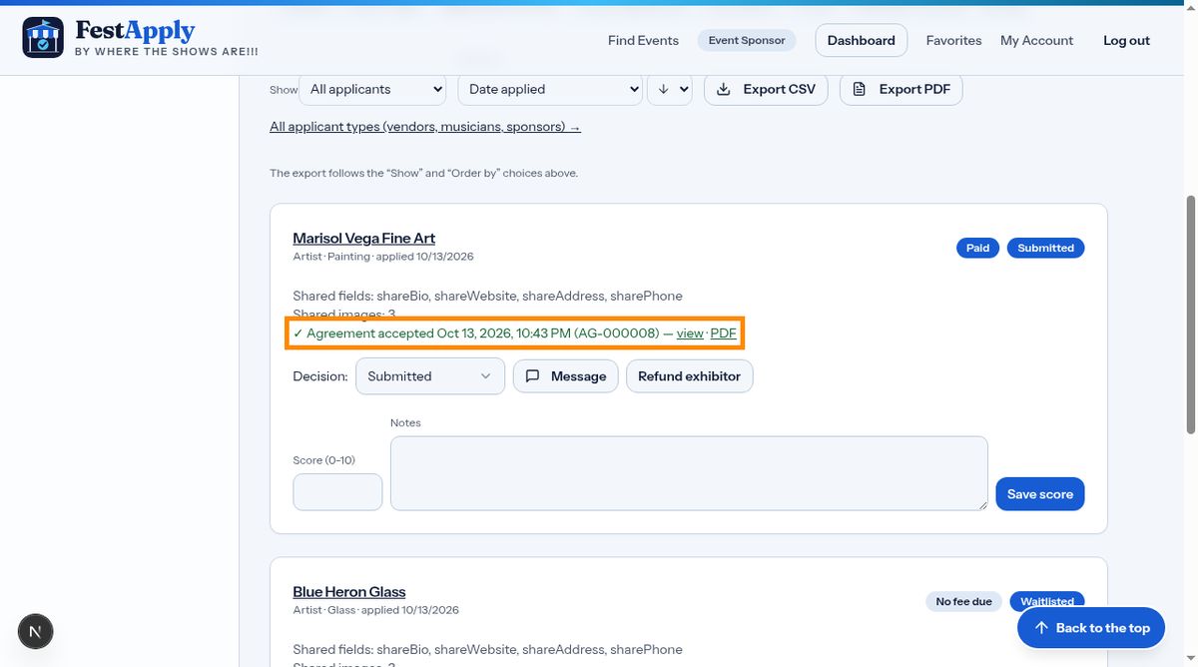Click the Paid status badge
The image size is (1198, 667).
[x=978, y=248]
